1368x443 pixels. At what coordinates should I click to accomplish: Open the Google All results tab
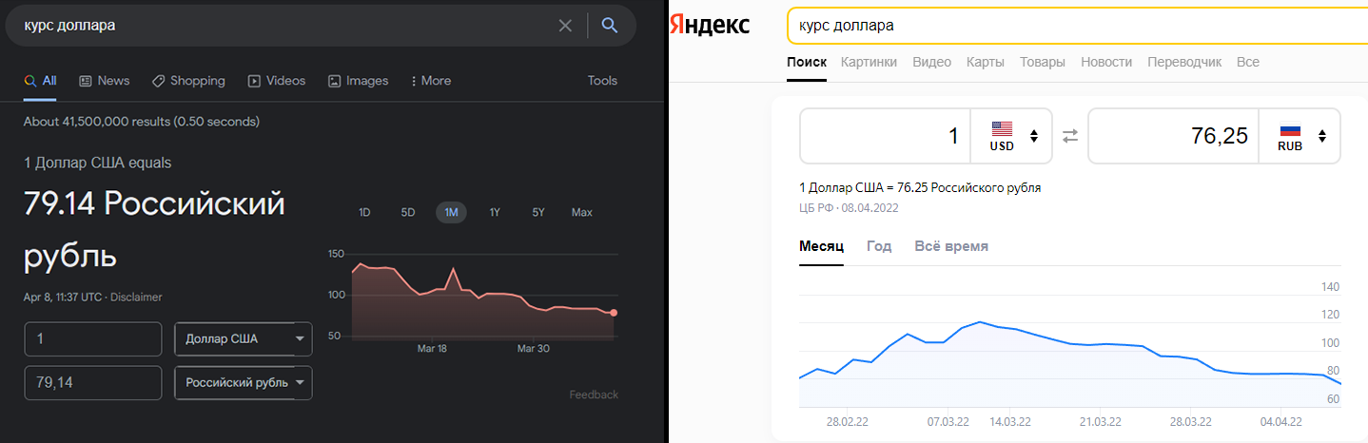pyautogui.click(x=41, y=81)
